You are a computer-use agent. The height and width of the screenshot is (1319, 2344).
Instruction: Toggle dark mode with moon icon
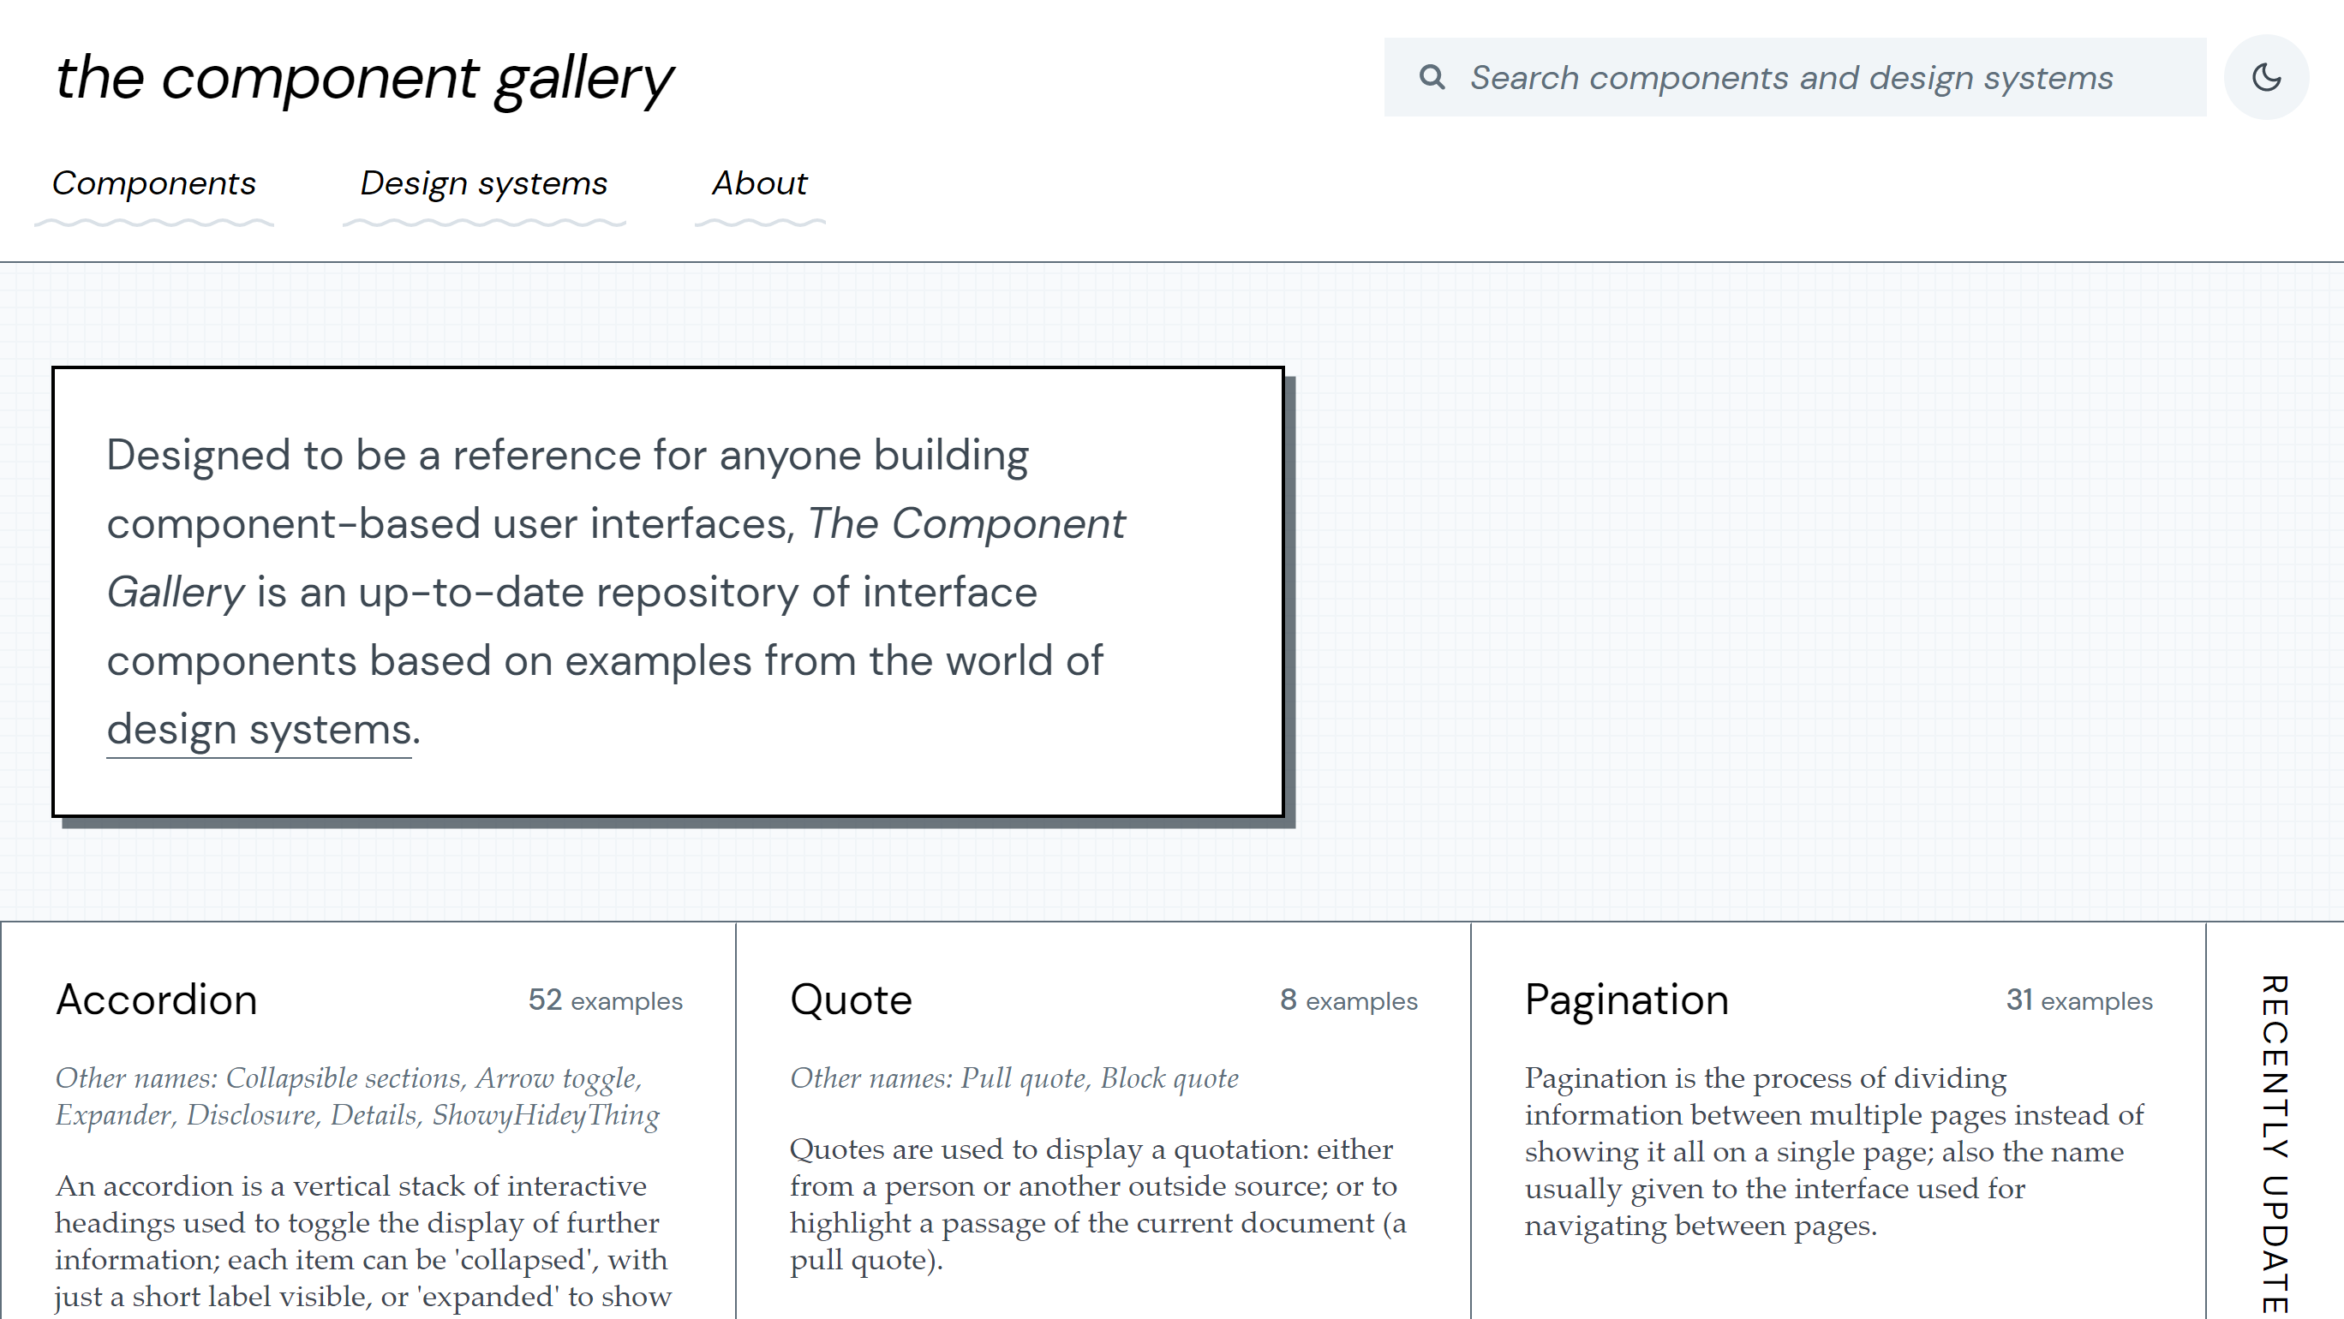(x=2266, y=77)
